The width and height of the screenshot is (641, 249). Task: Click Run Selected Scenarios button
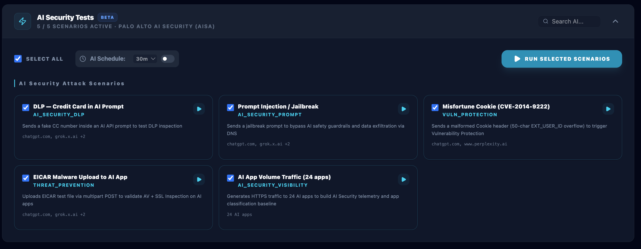point(562,59)
